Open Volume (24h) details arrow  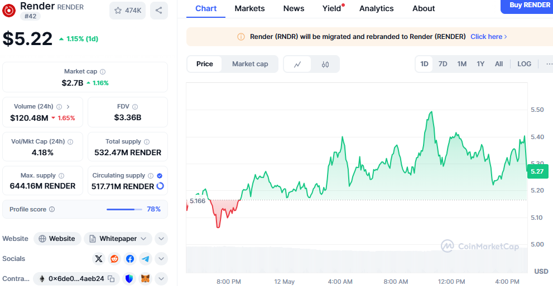[68, 107]
